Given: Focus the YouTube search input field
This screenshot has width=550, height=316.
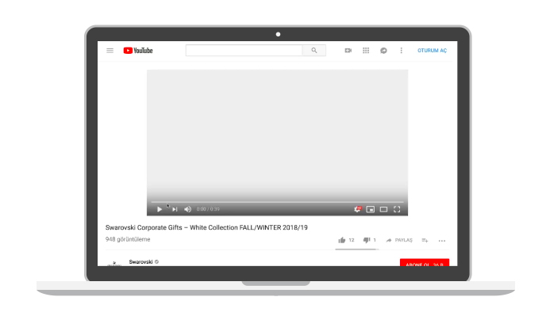Looking at the screenshot, I should [244, 51].
